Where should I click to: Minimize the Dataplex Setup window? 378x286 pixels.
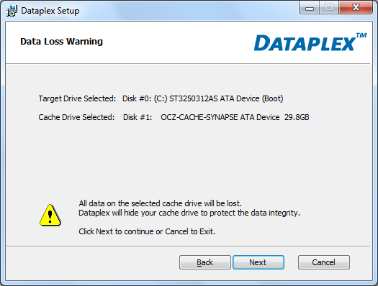click(x=310, y=7)
